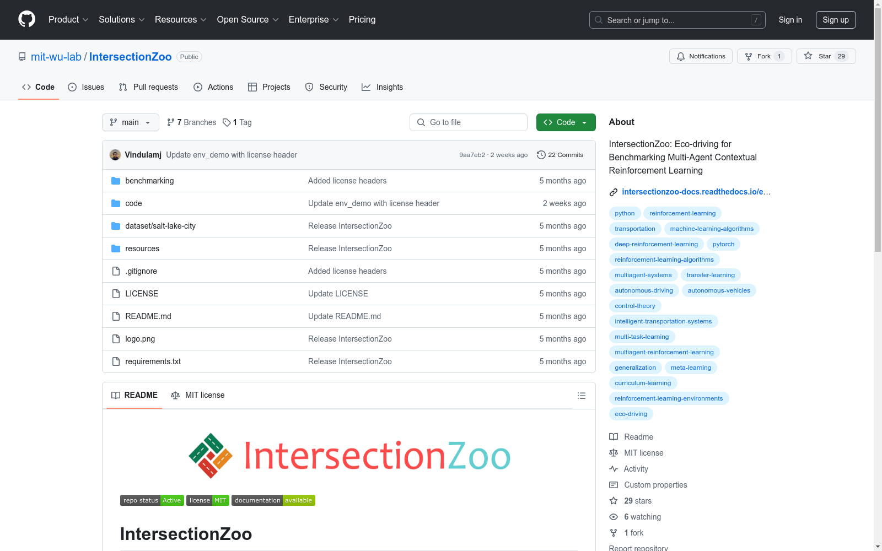Expand the Enterprise menu
Screen dimensions: 882x551
314,20
